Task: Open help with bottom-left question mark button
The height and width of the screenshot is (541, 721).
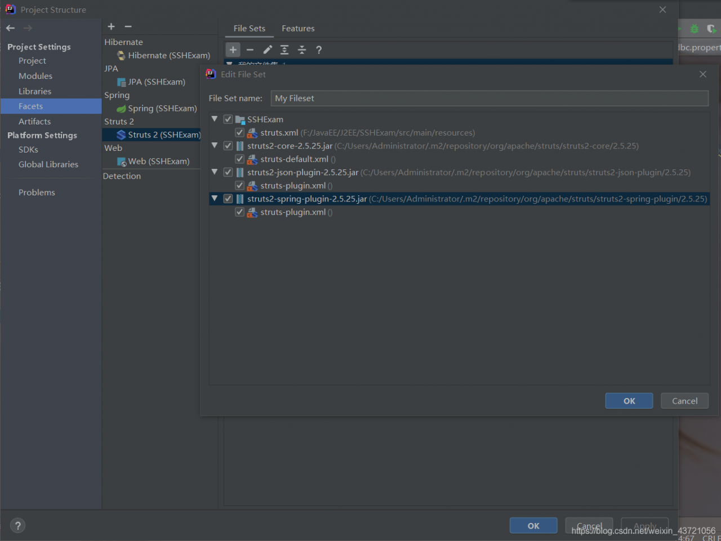Action: 17,526
